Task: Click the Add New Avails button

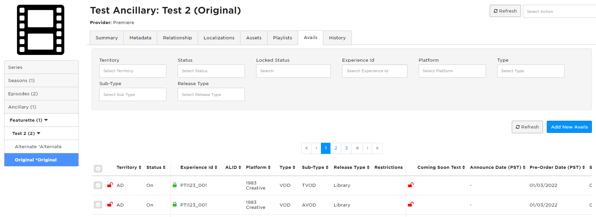Action: 569,127
